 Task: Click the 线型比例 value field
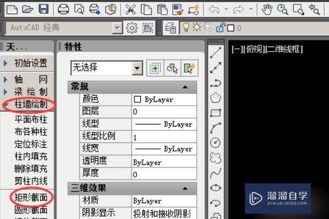(x=164, y=137)
